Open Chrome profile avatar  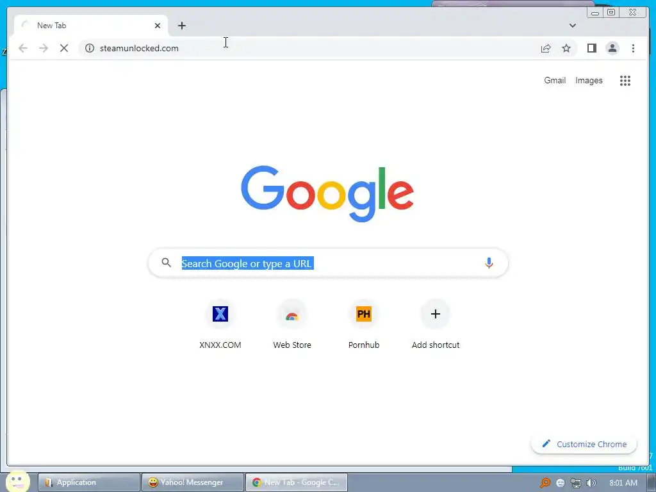click(612, 48)
